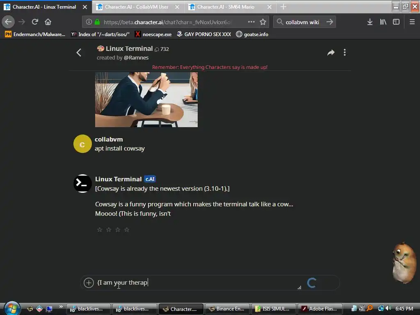Click the collabvm user avatar

pyautogui.click(x=82, y=144)
